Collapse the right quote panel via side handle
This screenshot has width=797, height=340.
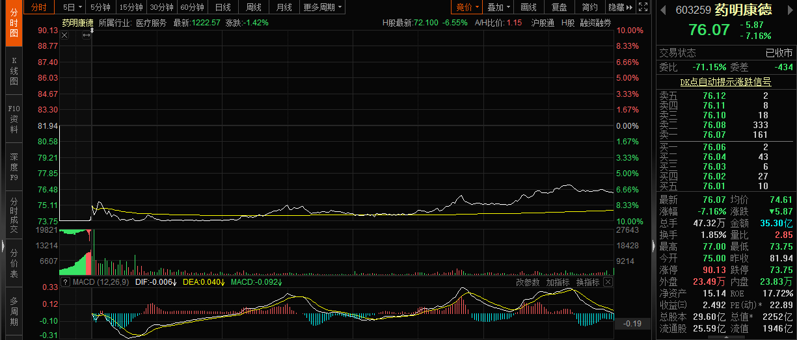pos(653,245)
